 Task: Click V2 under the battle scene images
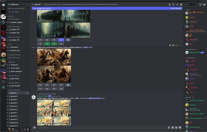(47, 89)
